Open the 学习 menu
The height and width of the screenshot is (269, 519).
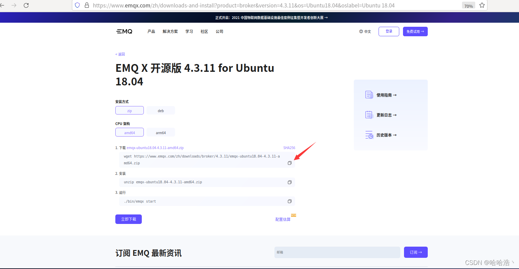point(189,32)
